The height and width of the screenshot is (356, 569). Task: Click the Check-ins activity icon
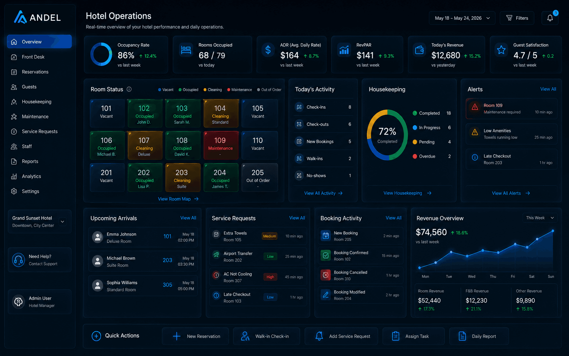pyautogui.click(x=299, y=107)
